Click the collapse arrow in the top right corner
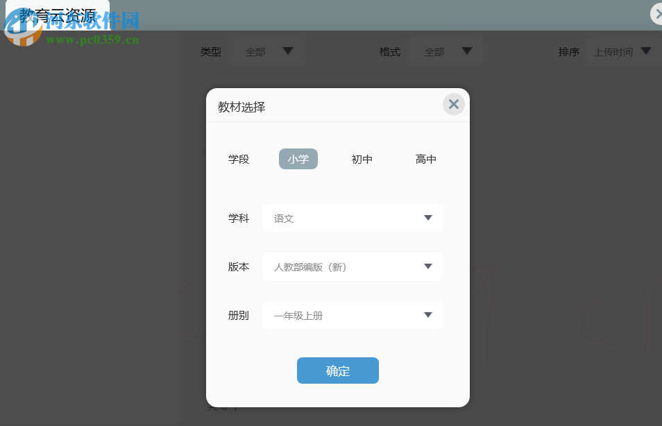662x426 pixels. click(x=656, y=14)
